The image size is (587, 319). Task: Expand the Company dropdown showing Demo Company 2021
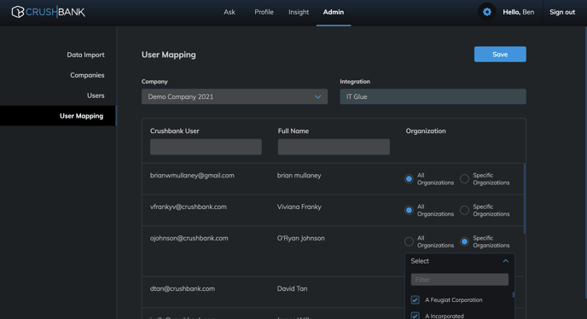(235, 96)
